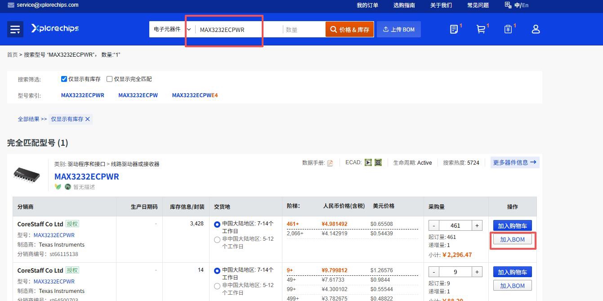Open the quote clipboard icon with yen sign
This screenshot has height=301, width=603.
coord(508,29)
